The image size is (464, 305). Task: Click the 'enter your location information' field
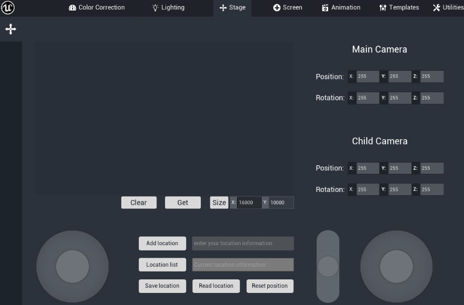click(x=243, y=243)
